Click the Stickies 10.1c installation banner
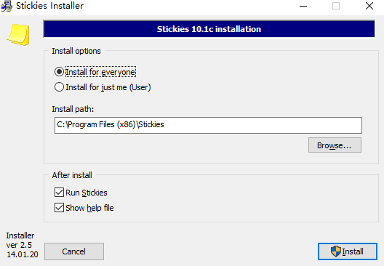This screenshot has width=384, height=266. click(x=209, y=29)
